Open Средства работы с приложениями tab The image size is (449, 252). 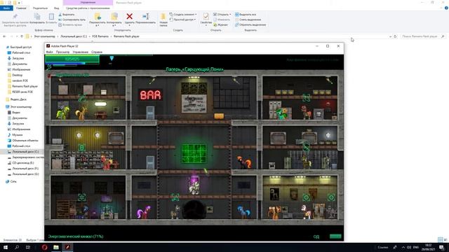88,8
